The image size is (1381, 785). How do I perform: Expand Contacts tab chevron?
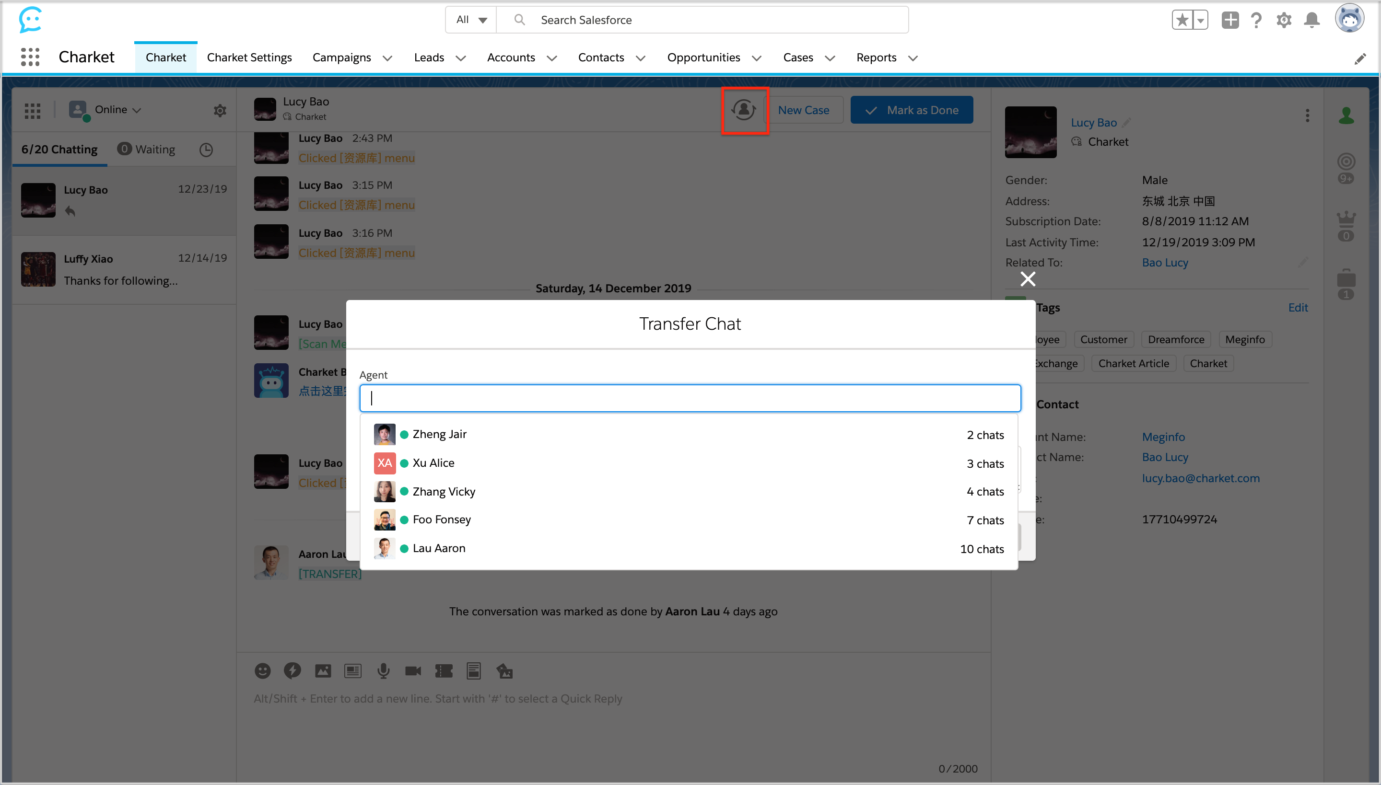641,58
